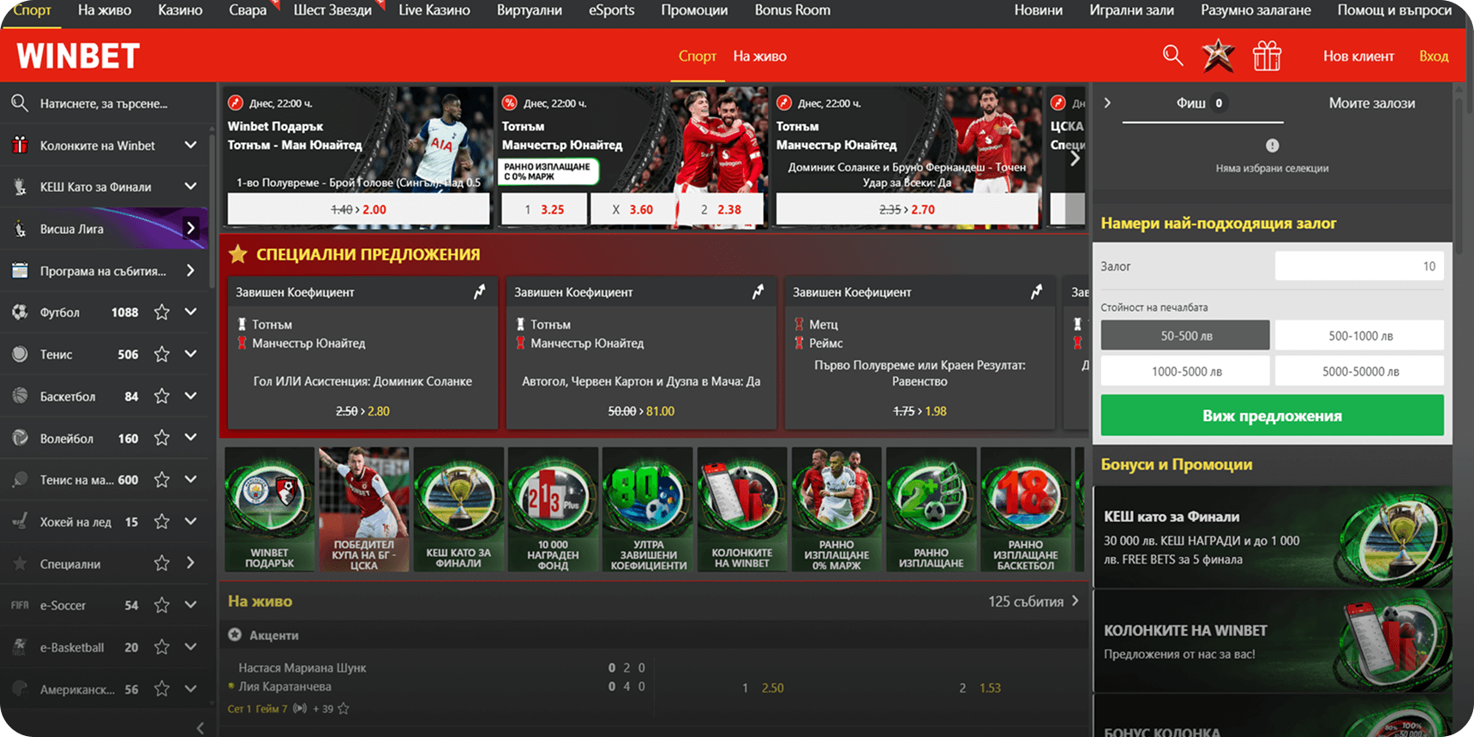This screenshot has height=737, width=1474.
Task: Toggle favorite star for Футбол
Action: 161,313
